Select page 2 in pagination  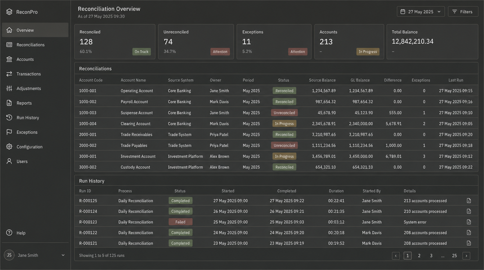[x=419, y=256]
